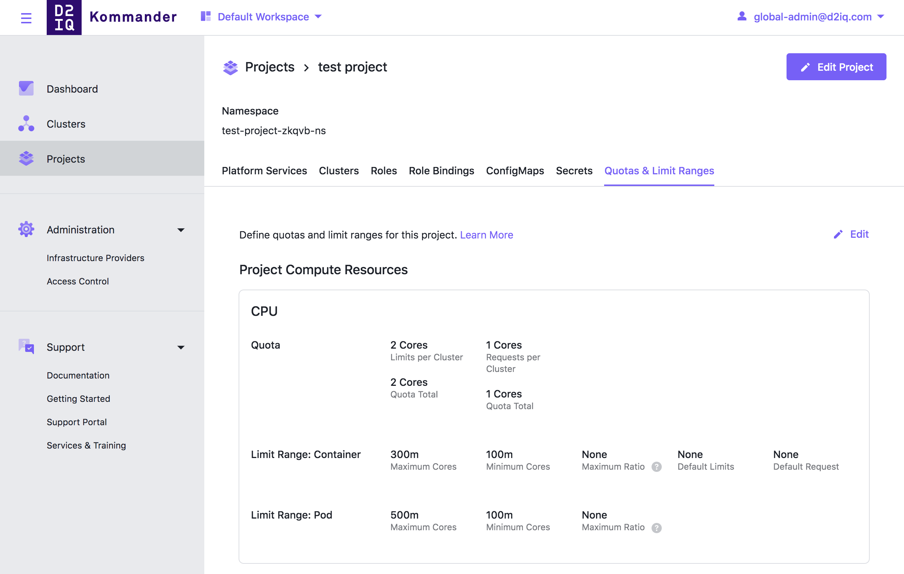
Task: Click the Kommander title text
Action: click(x=133, y=17)
